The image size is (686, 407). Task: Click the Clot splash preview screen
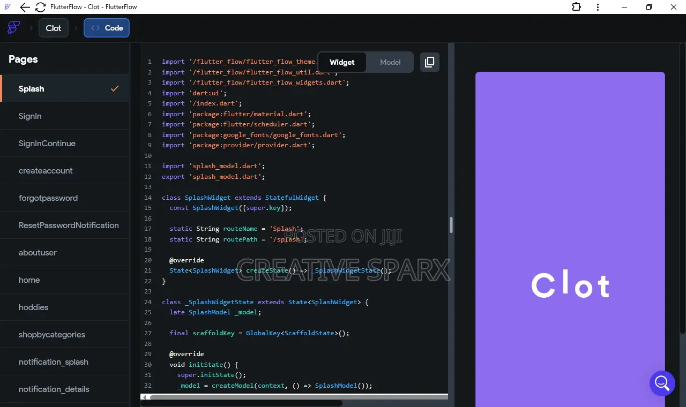[x=570, y=239]
